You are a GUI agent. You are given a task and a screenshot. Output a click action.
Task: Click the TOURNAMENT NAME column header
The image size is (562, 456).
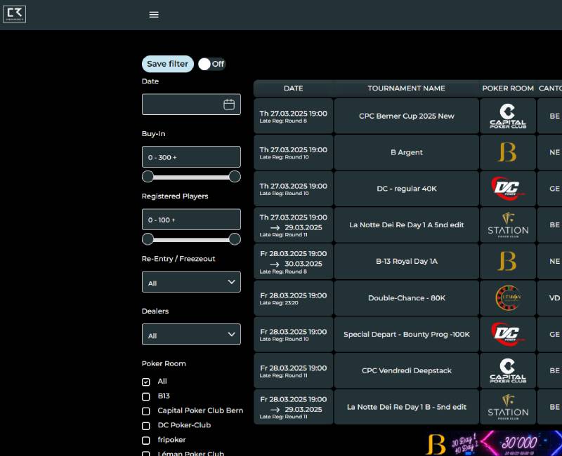[406, 88]
